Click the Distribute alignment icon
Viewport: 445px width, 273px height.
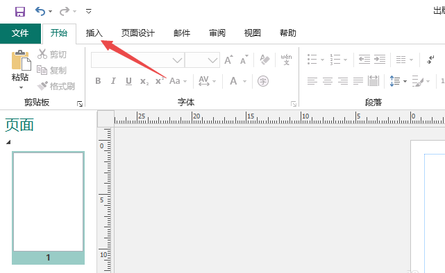click(x=373, y=81)
